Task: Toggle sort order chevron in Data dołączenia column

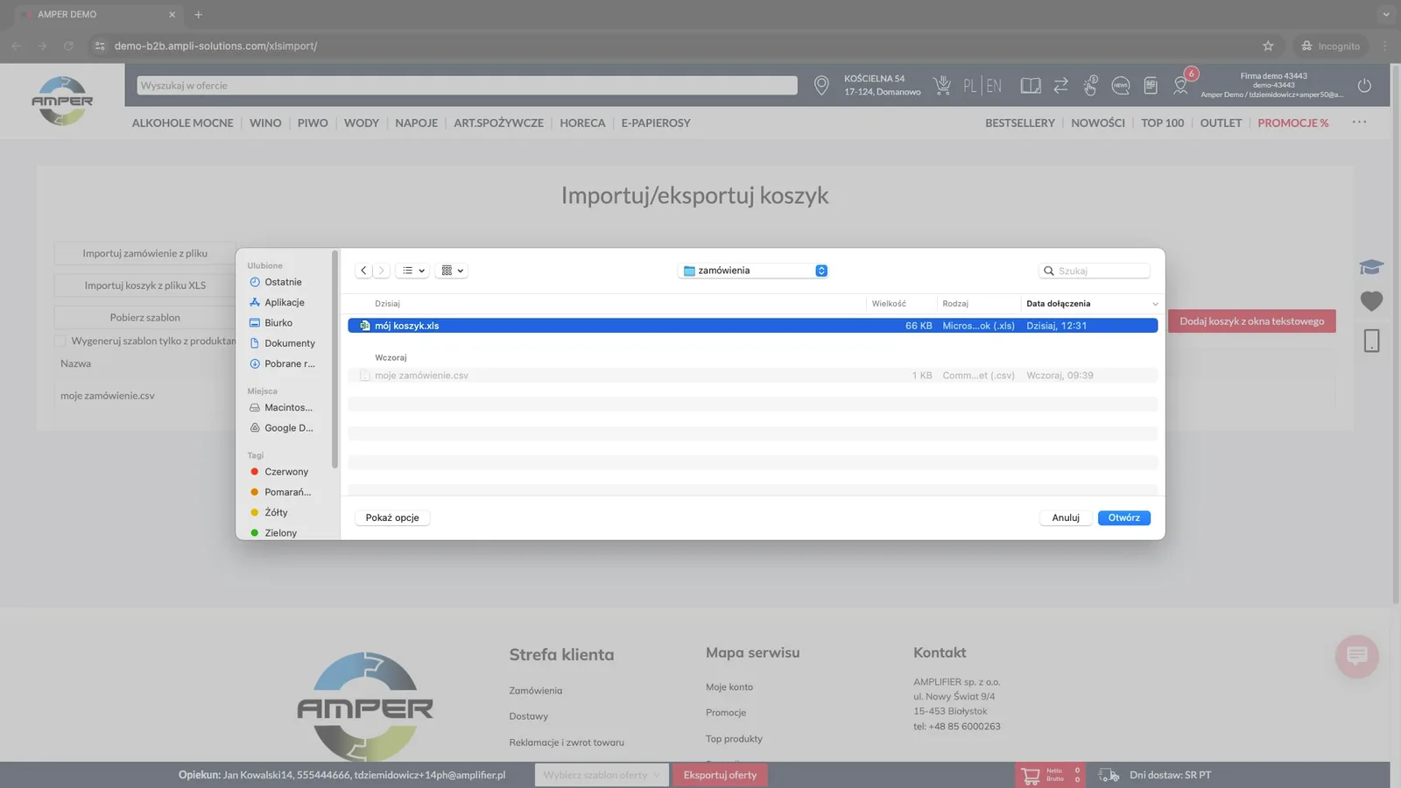Action: pos(1155,304)
